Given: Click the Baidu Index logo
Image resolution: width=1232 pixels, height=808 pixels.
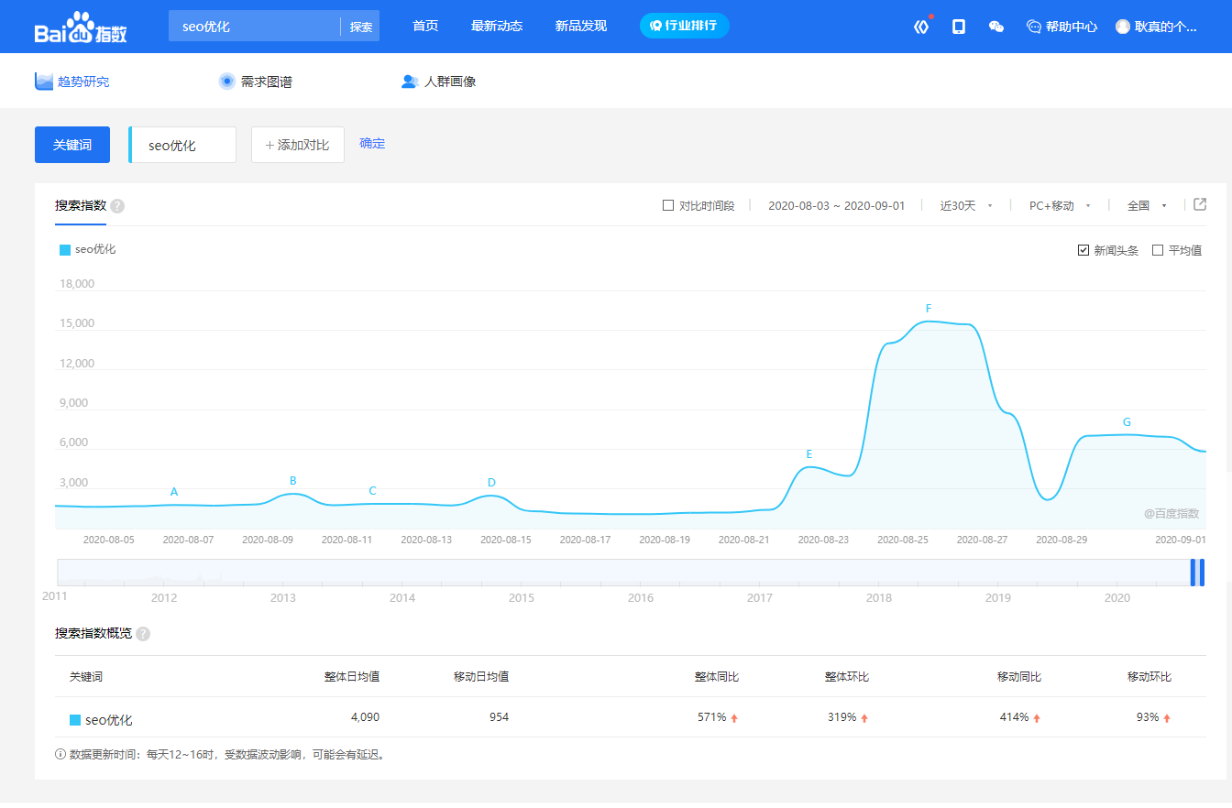Looking at the screenshot, I should pyautogui.click(x=81, y=27).
